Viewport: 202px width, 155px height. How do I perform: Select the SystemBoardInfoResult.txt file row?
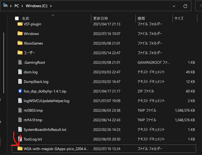(104, 130)
